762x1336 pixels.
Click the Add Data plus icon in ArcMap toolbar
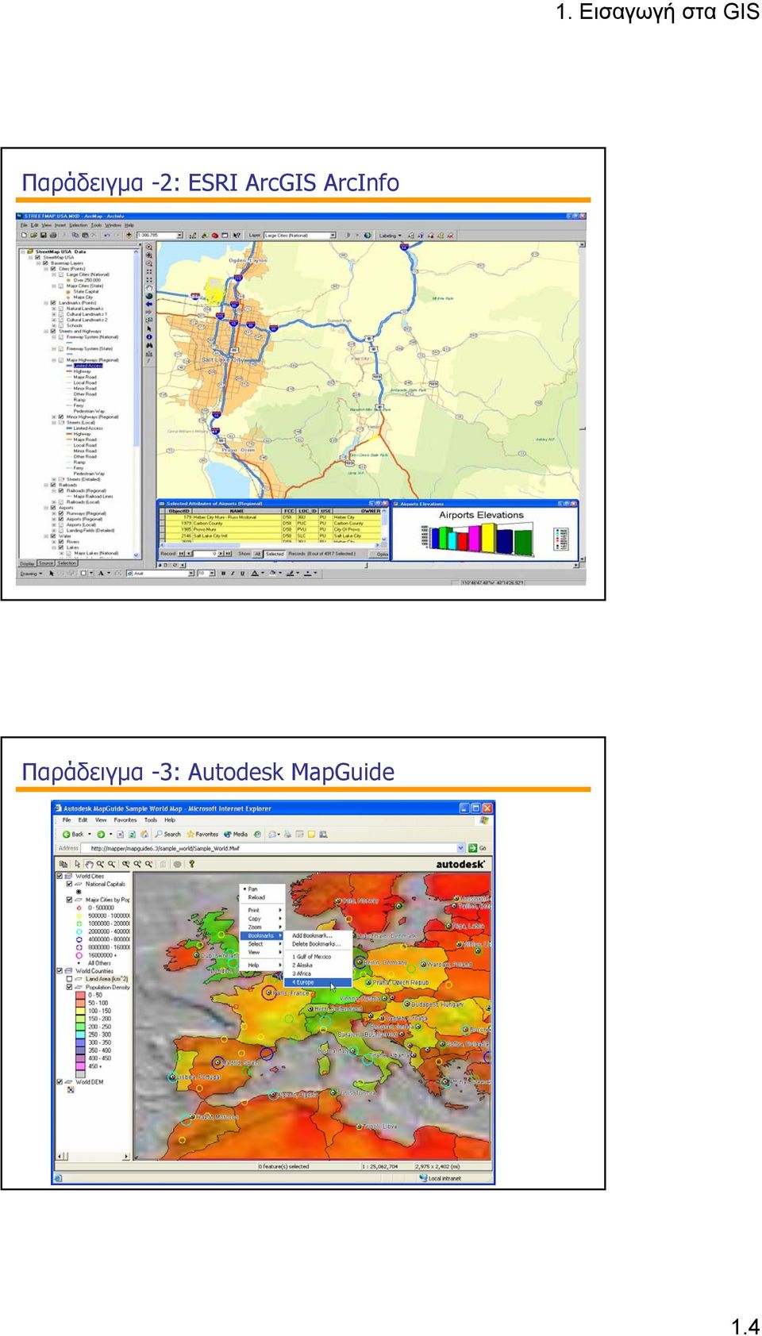coord(129,235)
